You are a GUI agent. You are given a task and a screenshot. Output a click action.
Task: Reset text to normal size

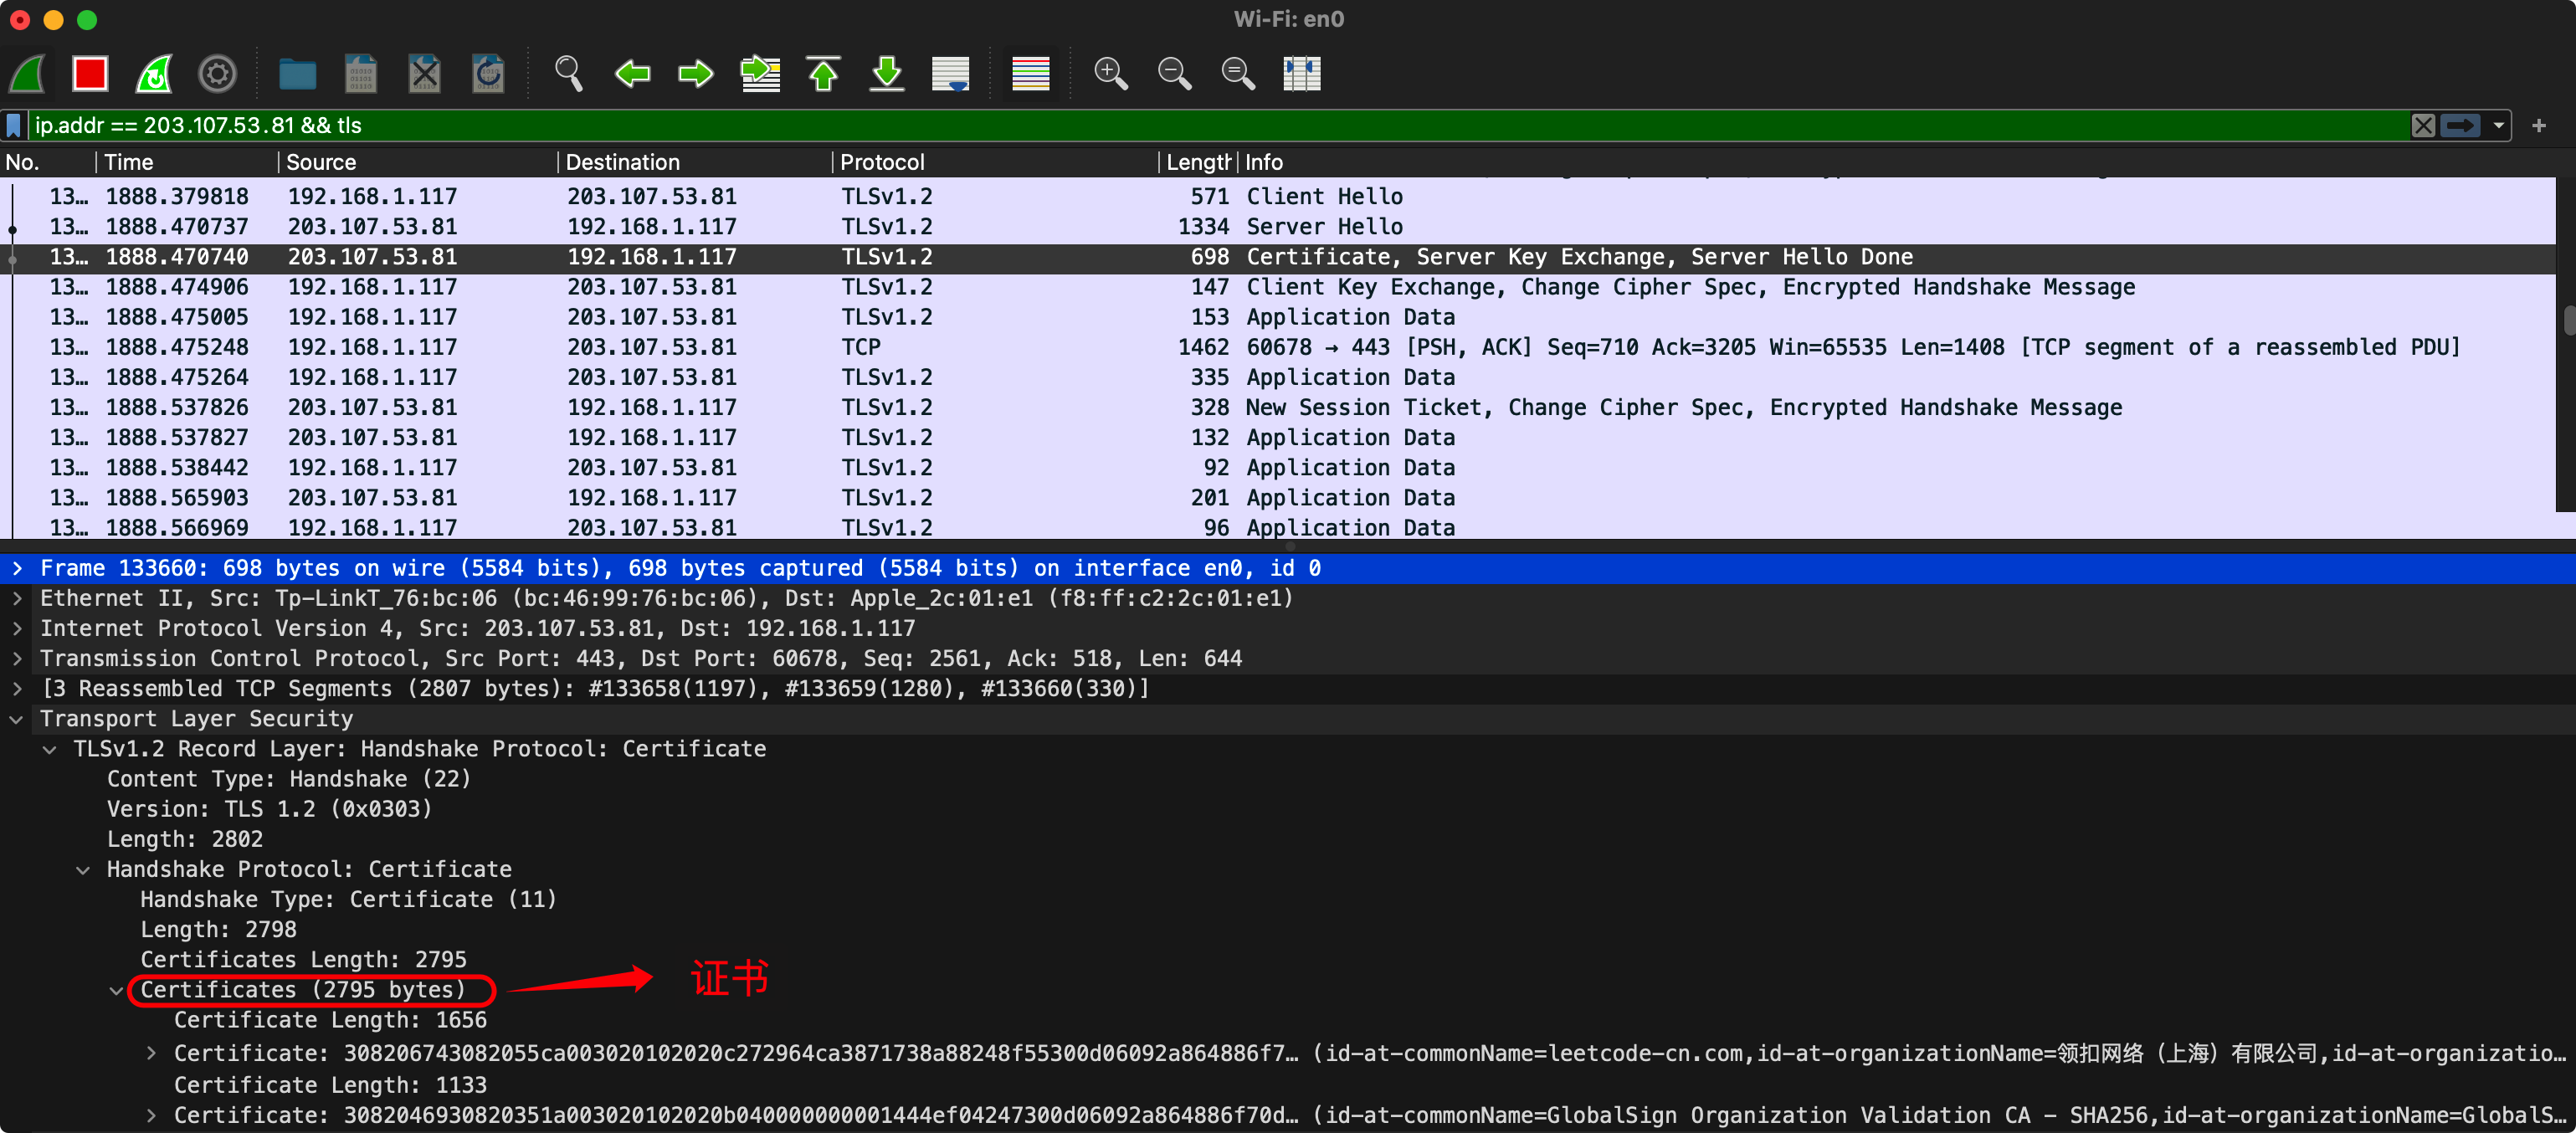point(1238,74)
